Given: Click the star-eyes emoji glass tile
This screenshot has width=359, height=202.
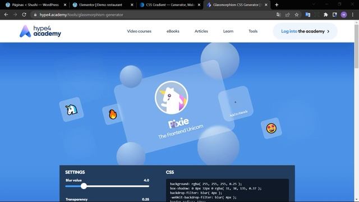Looking at the screenshot, I should [271, 128].
